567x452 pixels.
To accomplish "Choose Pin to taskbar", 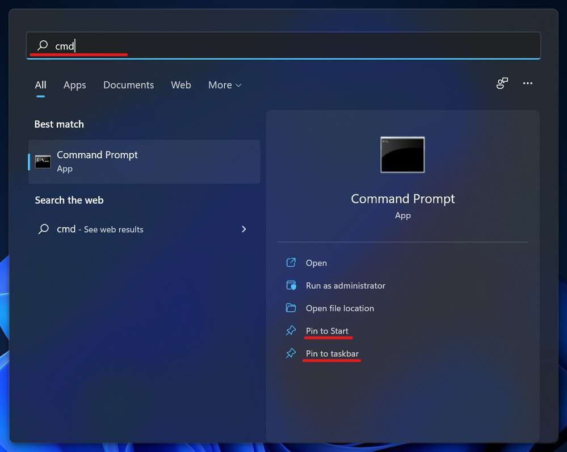I will click(332, 354).
